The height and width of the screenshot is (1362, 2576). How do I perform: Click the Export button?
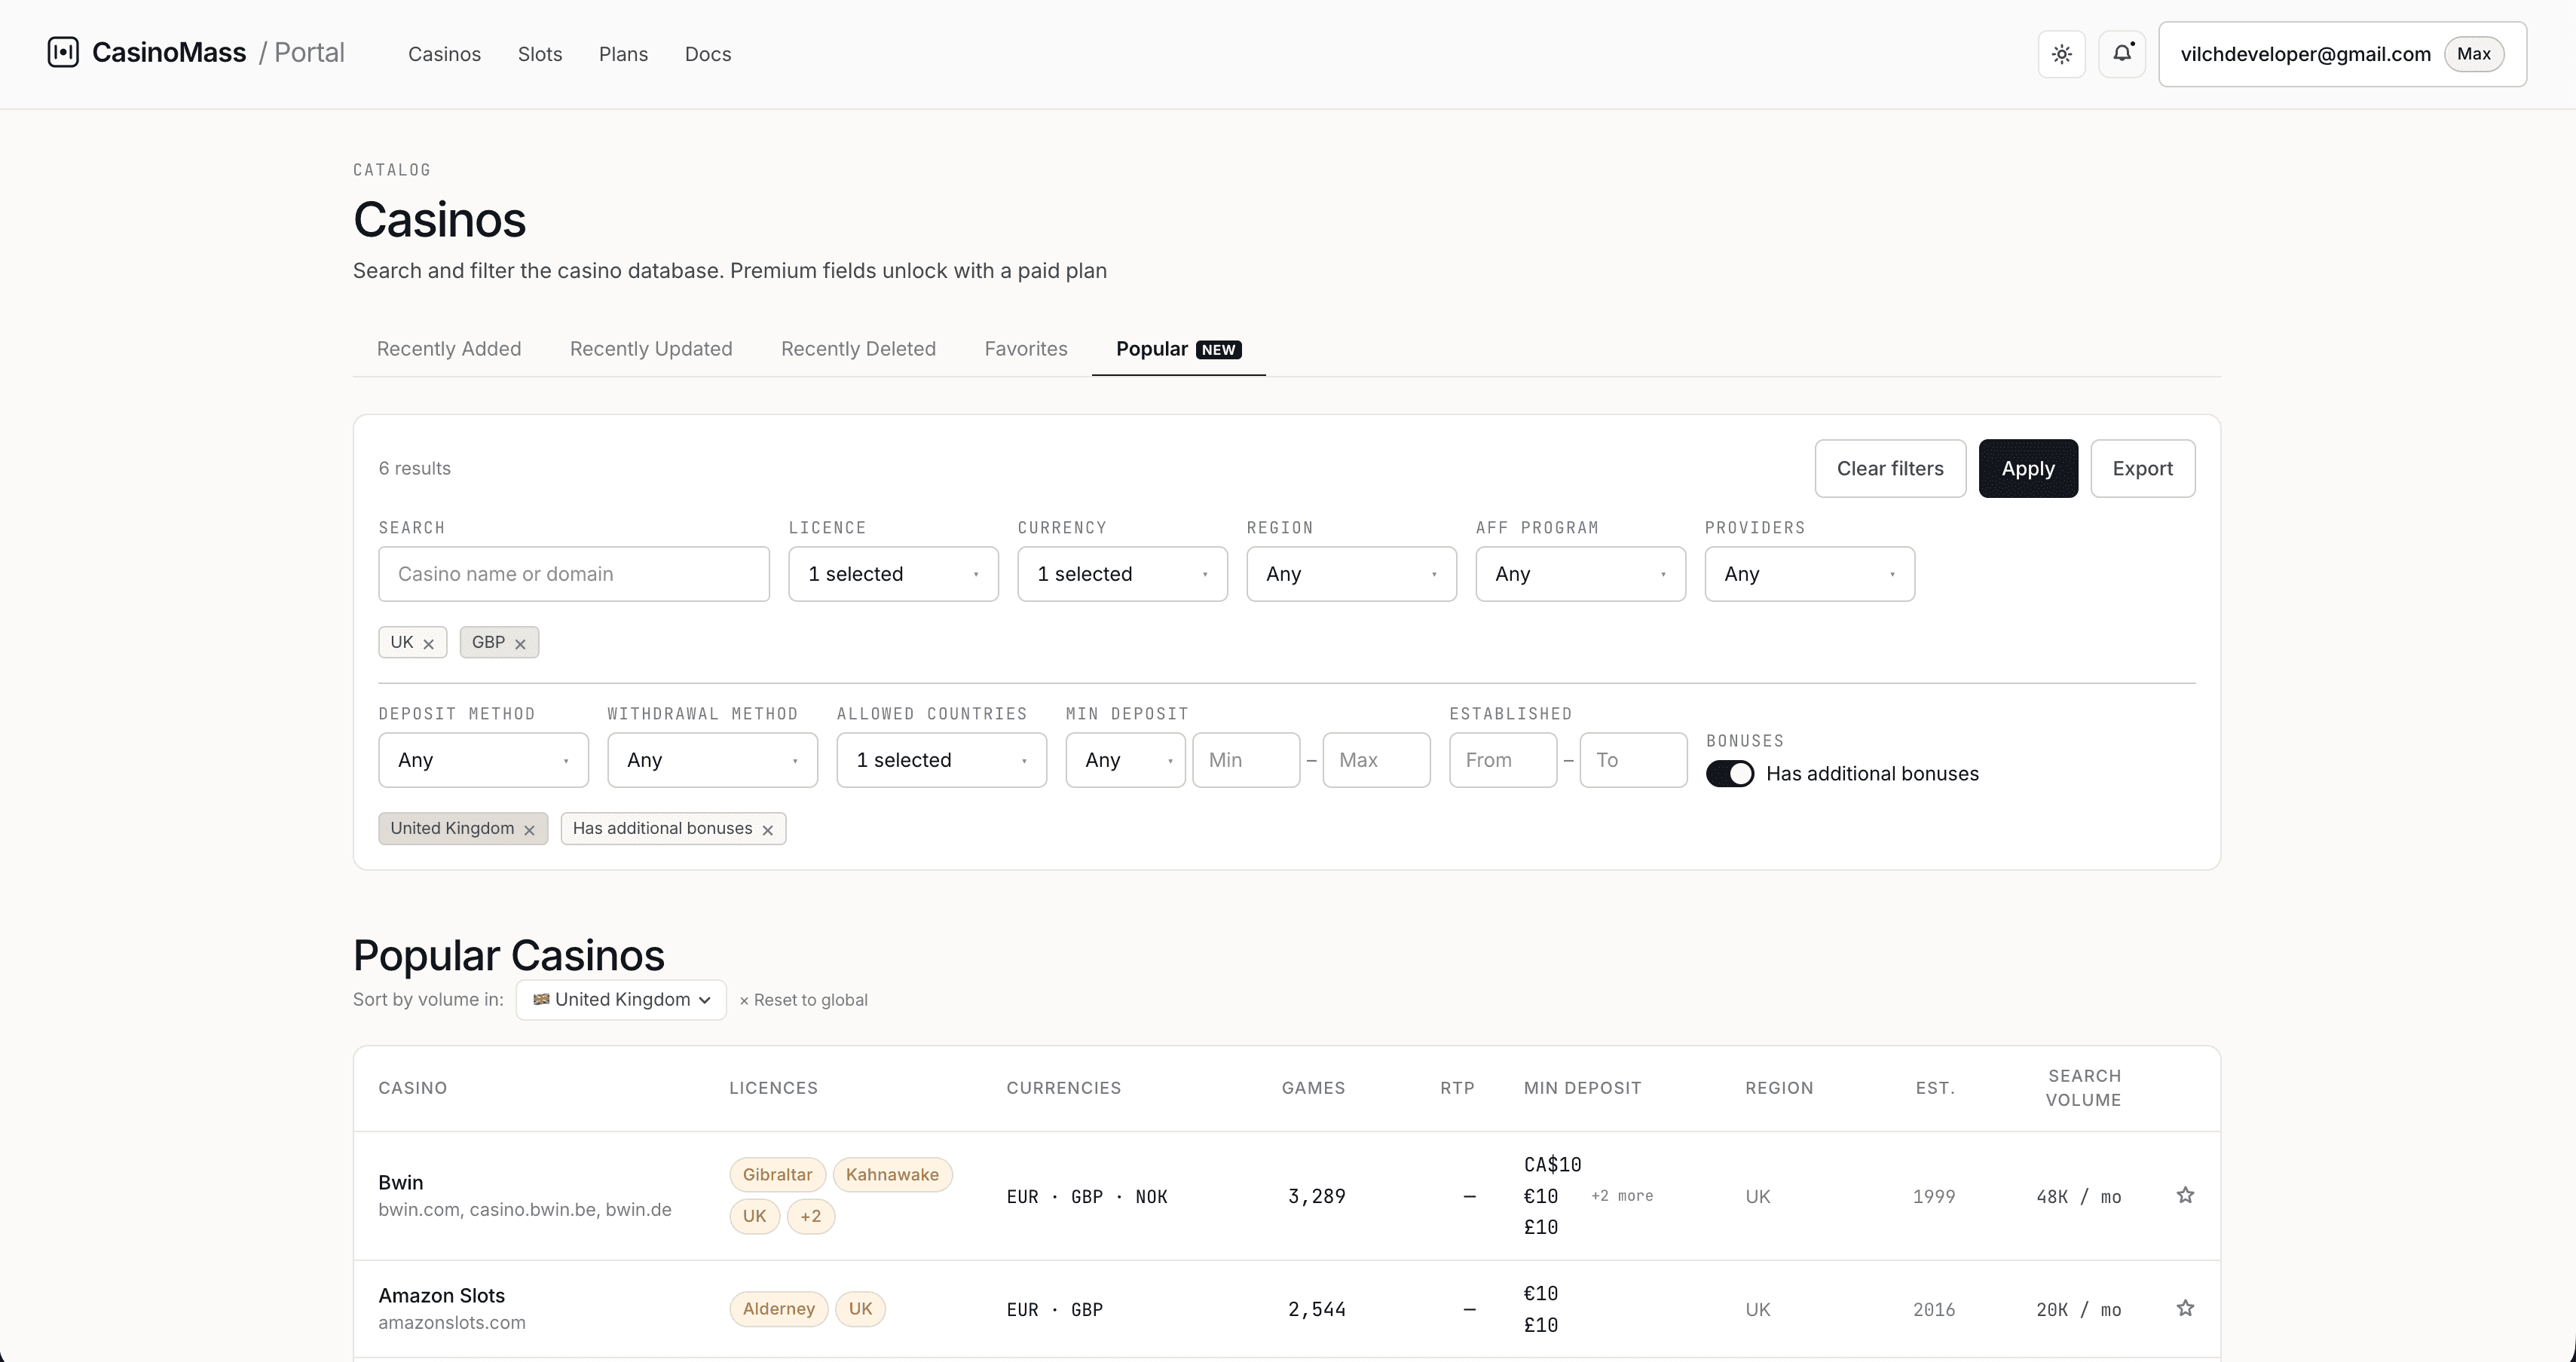(2142, 468)
